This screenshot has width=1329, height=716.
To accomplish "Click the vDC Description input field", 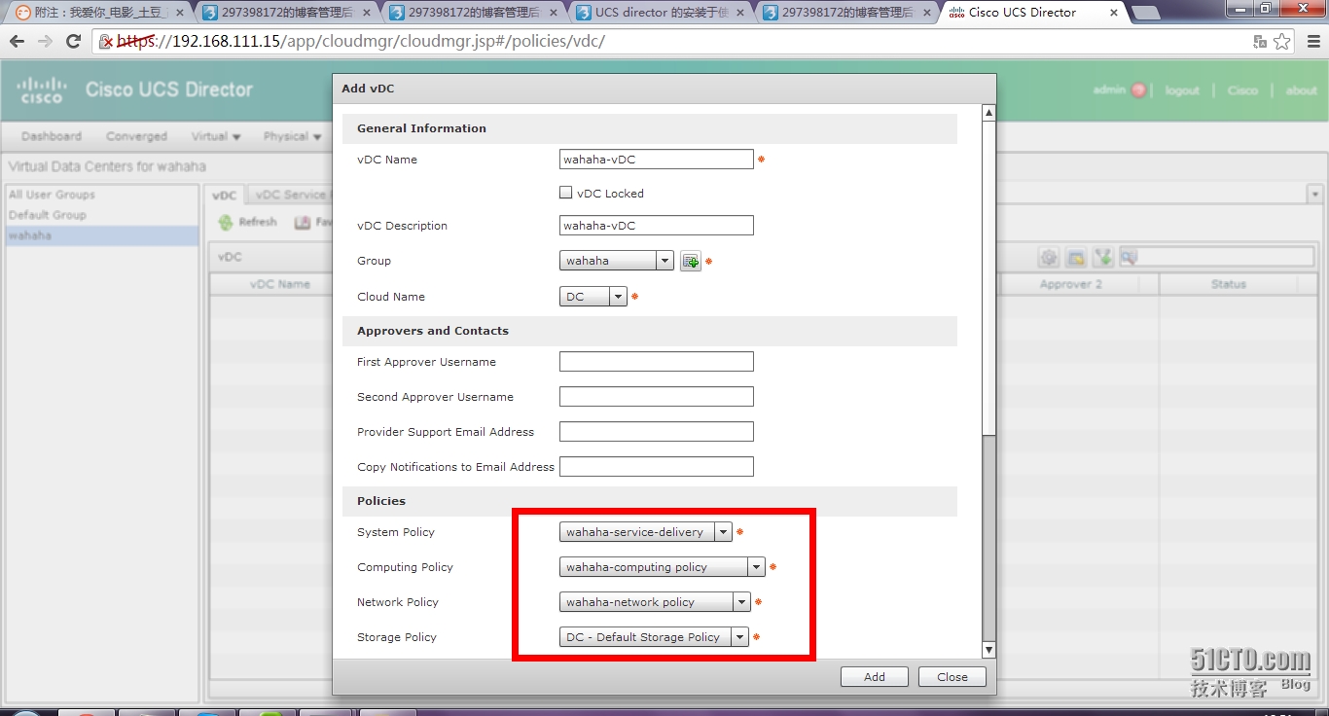I will pos(657,226).
